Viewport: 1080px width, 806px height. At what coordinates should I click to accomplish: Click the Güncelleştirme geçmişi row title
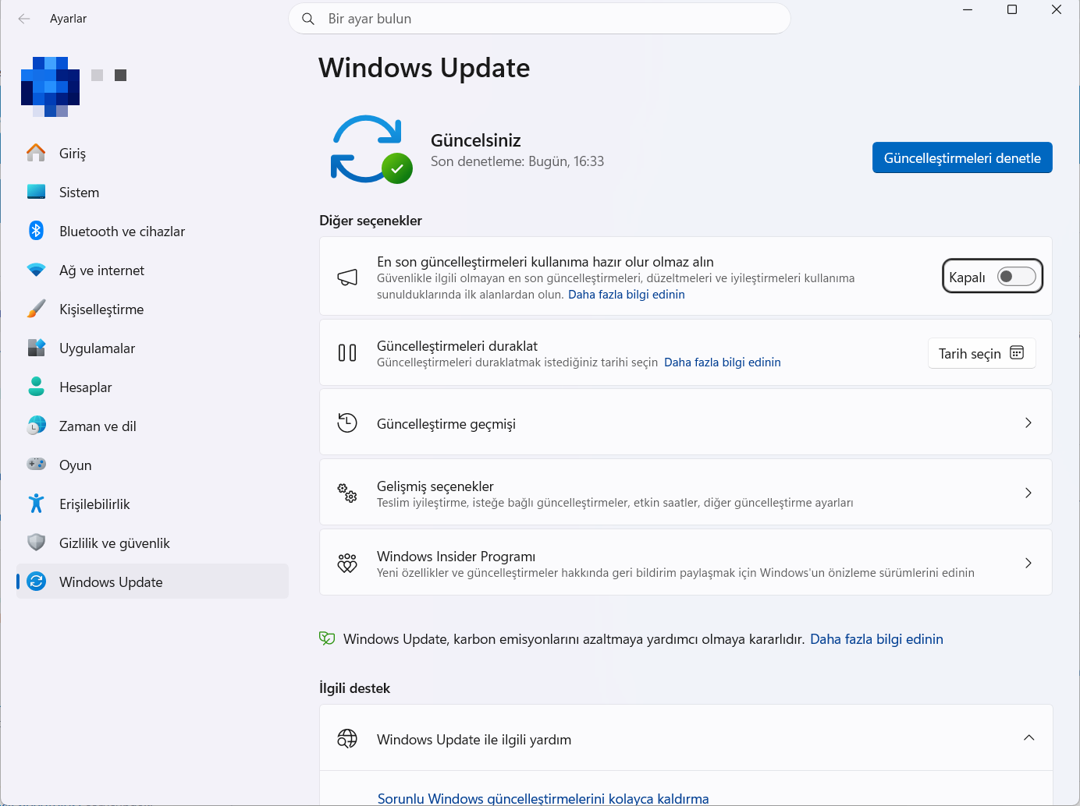coord(446,423)
